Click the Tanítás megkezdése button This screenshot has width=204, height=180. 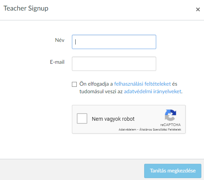click(x=173, y=171)
